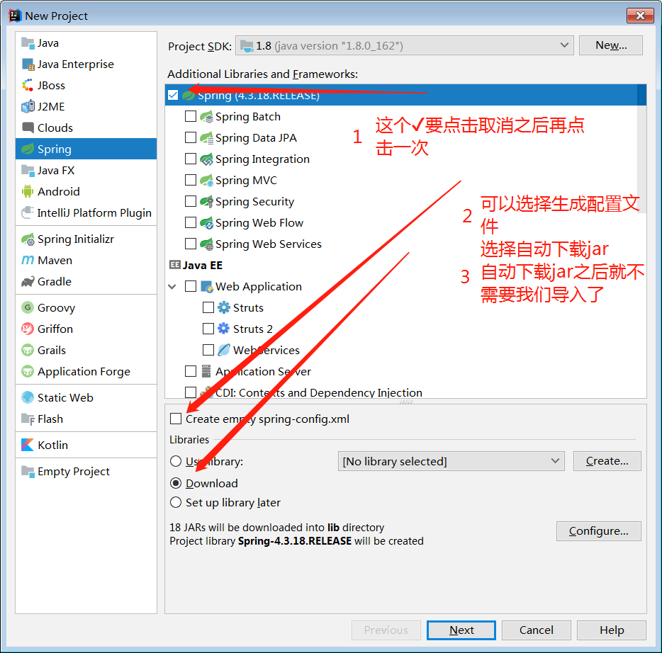Open the Project SDK dropdown

point(405,45)
